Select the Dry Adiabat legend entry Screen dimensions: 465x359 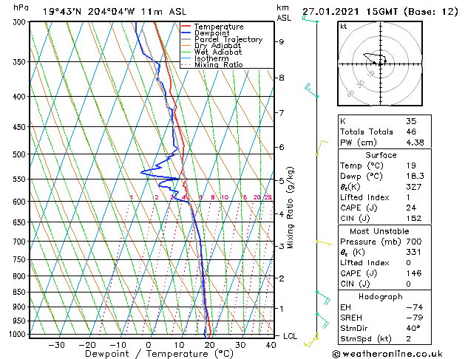pos(217,46)
